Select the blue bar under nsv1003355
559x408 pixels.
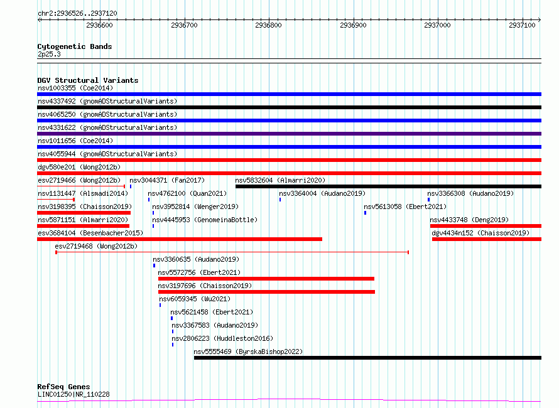[289, 94]
